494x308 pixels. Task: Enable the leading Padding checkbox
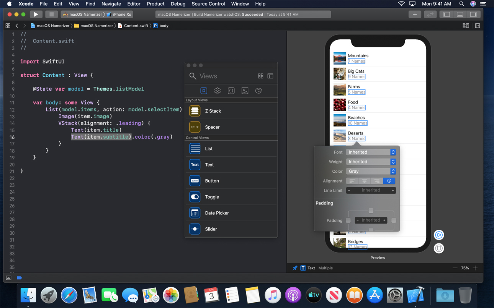point(348,220)
